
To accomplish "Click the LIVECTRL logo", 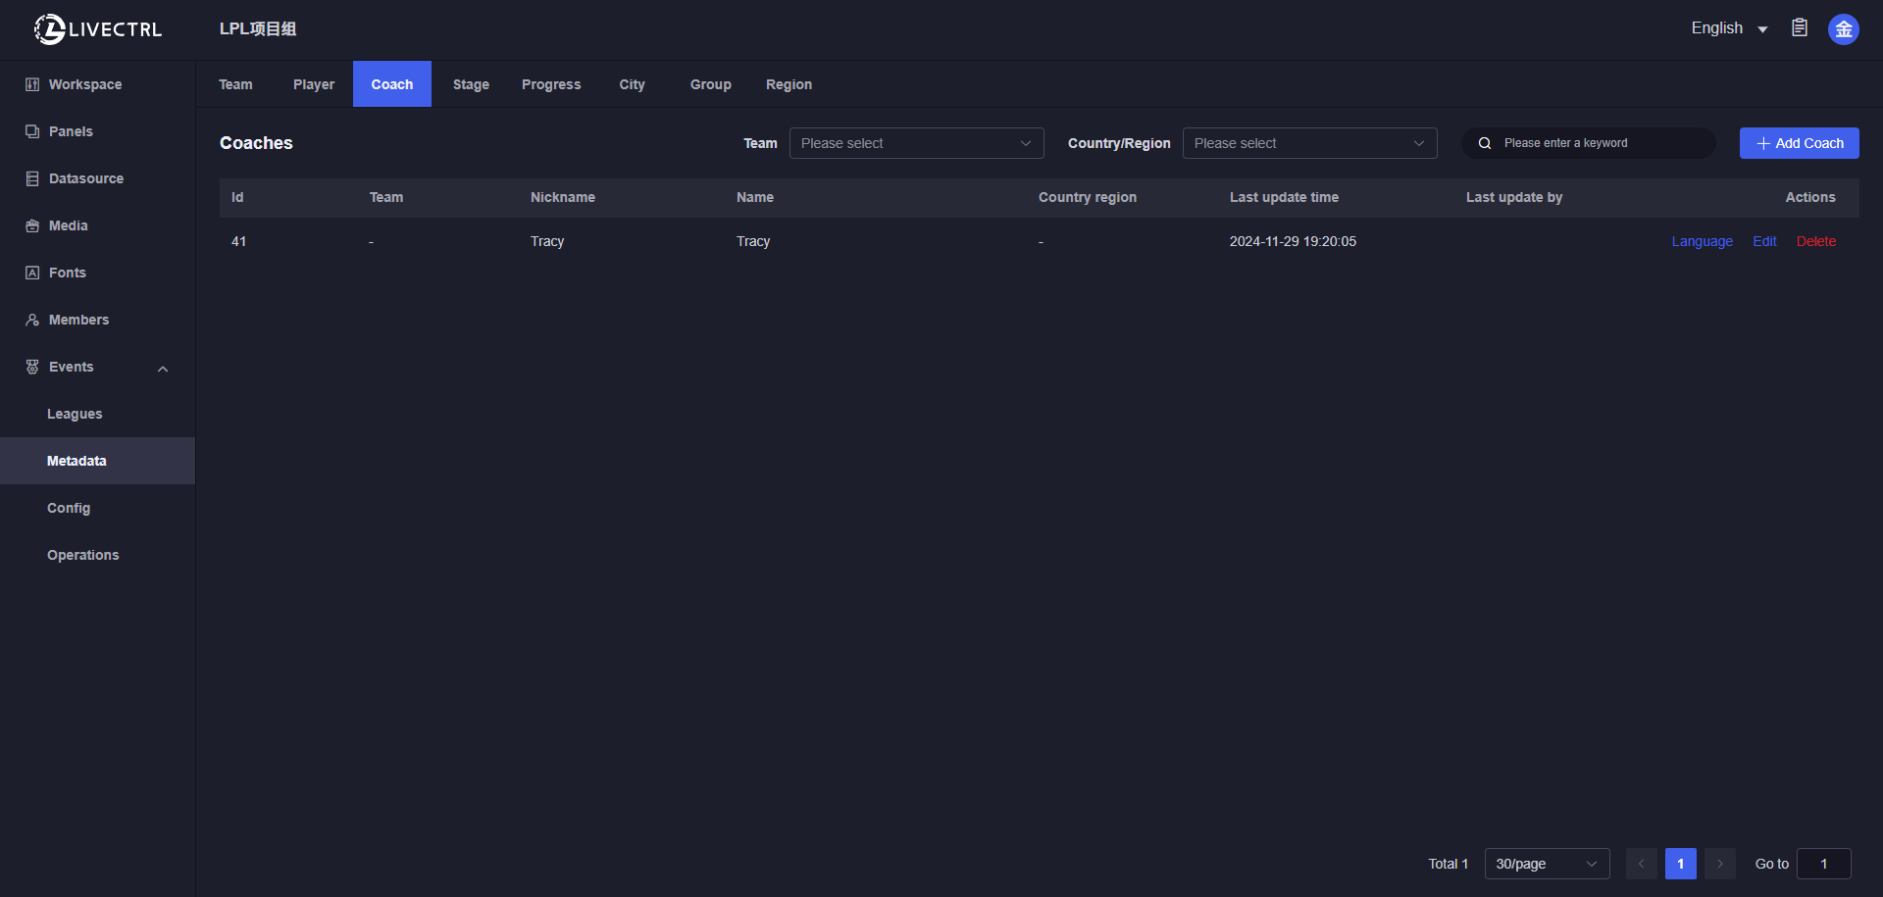I will [98, 29].
